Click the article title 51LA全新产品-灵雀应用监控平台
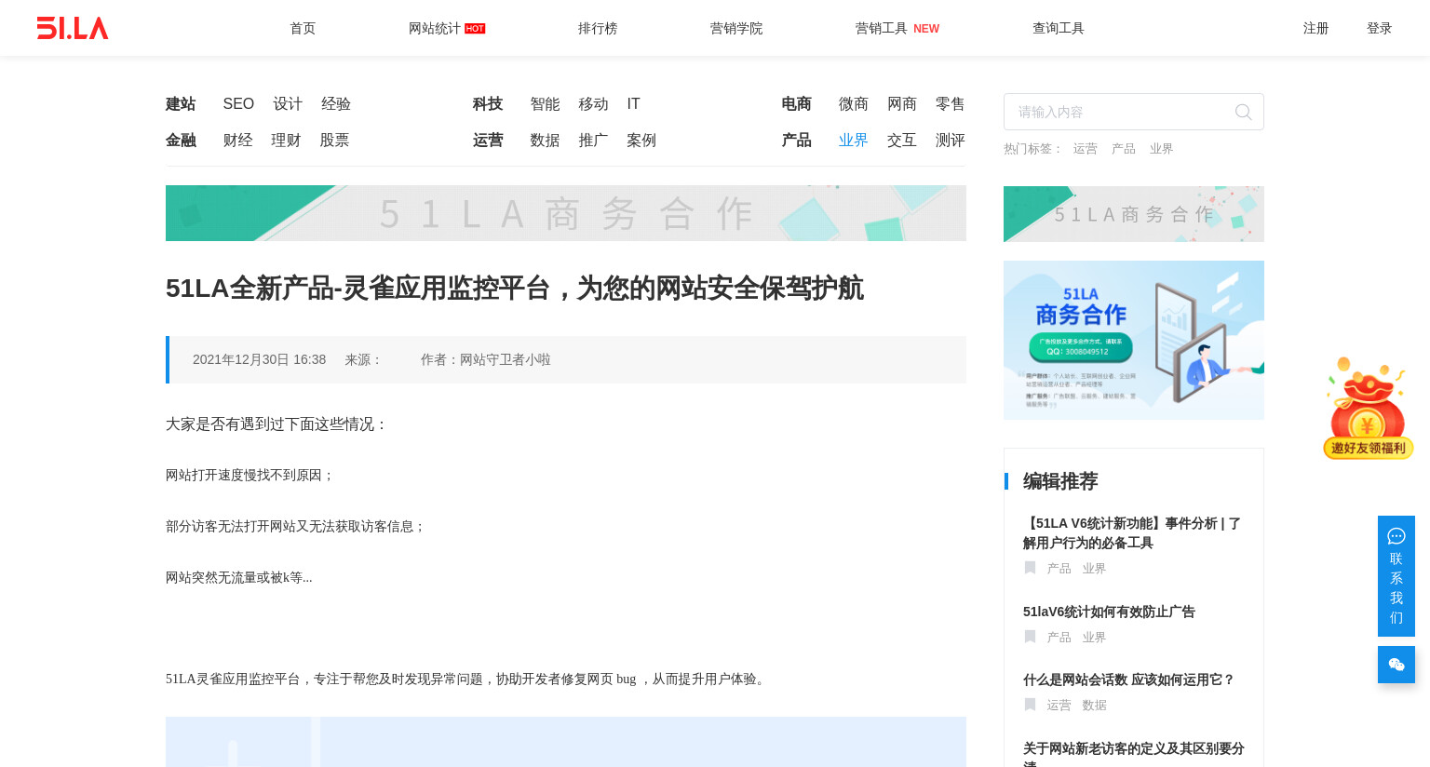 (515, 289)
